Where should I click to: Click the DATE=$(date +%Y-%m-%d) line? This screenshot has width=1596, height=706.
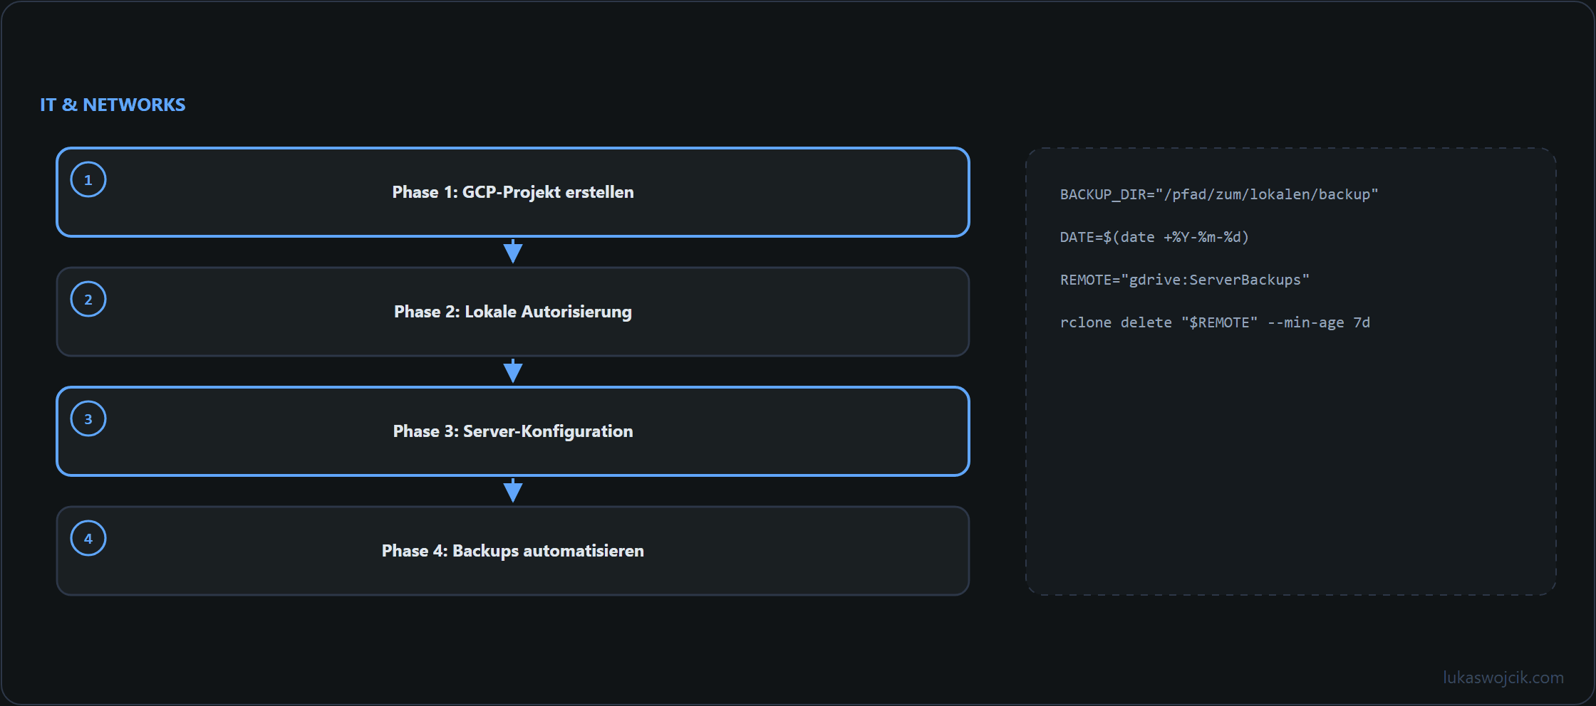(x=1154, y=237)
